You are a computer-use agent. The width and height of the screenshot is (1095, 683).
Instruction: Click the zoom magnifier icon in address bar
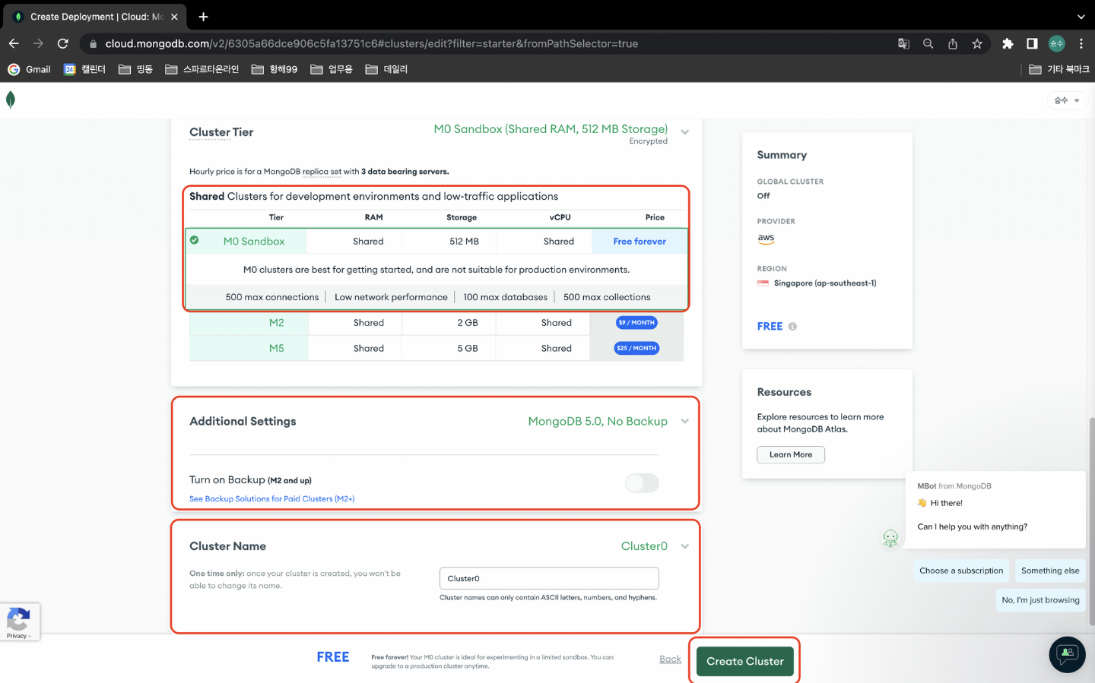[x=928, y=43]
